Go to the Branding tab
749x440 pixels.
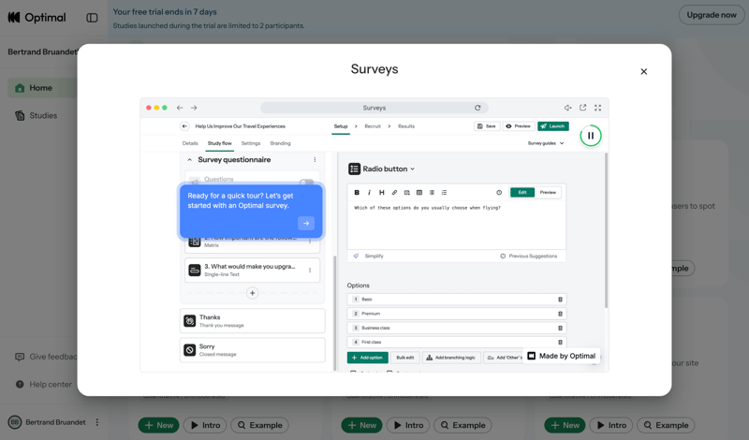[x=280, y=143]
